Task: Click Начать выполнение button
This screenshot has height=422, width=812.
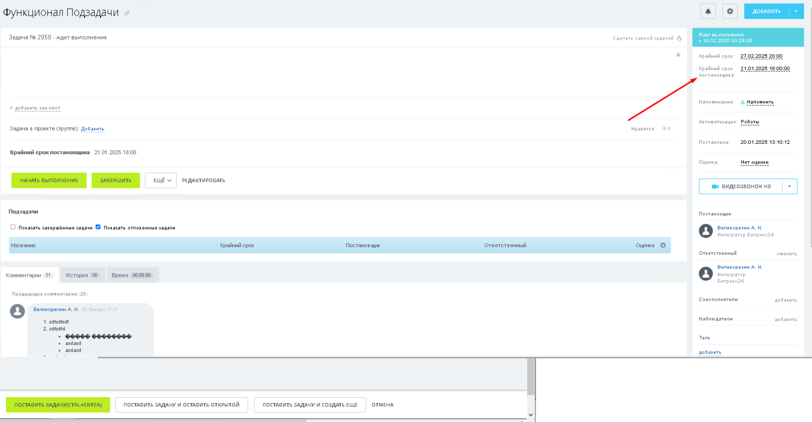Action: [49, 180]
